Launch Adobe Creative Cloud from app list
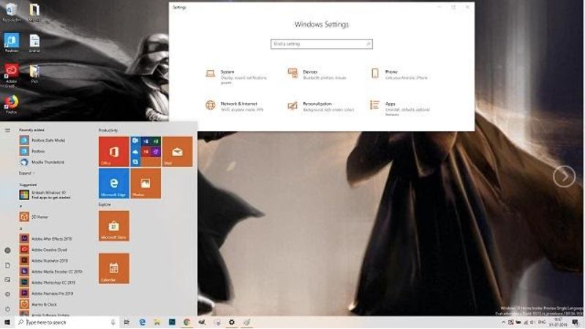Image resolution: width=585 pixels, height=329 pixels. coord(43,249)
